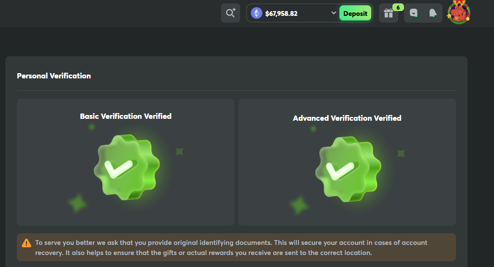Expand the wallet balance dropdown chevron
494x267 pixels.
pyautogui.click(x=333, y=13)
